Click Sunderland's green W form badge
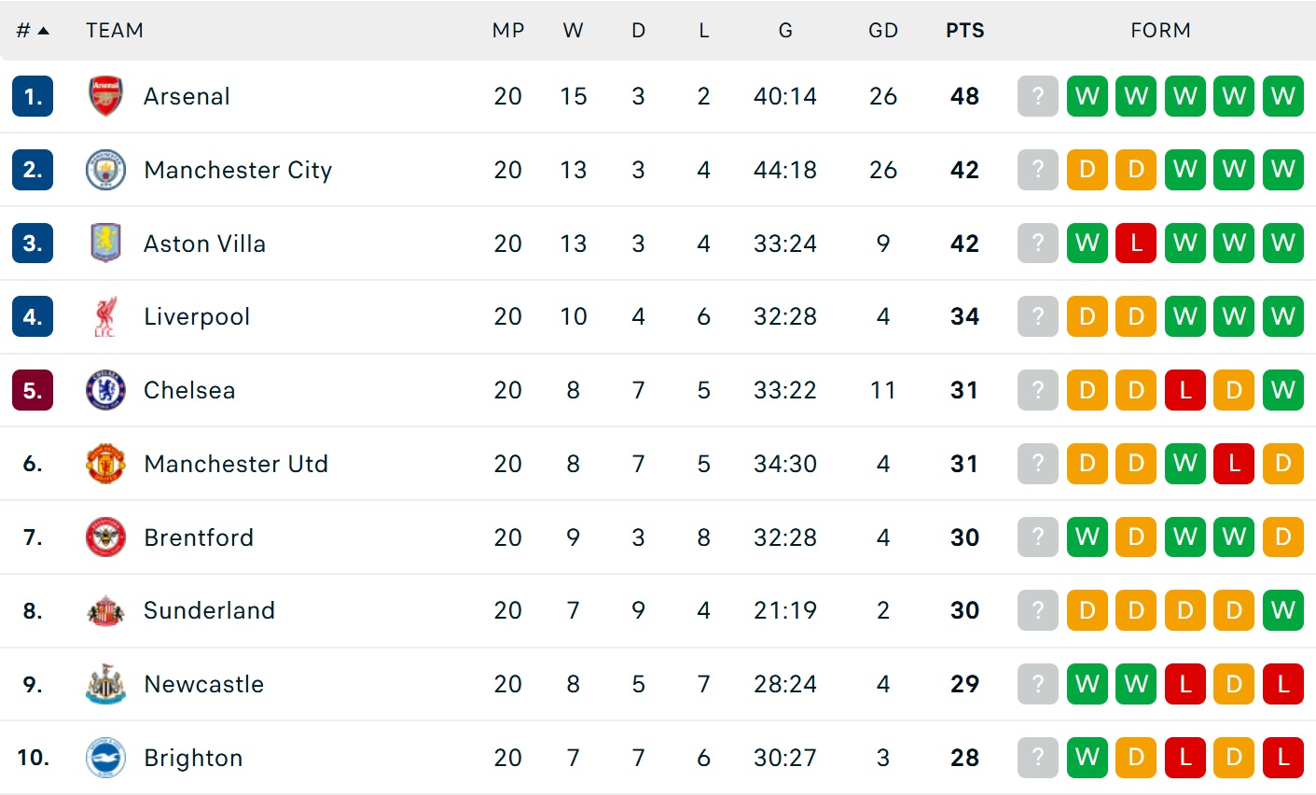1316x795 pixels. (1282, 610)
